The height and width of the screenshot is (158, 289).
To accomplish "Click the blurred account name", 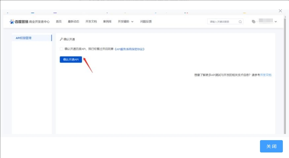I will 265,21.
